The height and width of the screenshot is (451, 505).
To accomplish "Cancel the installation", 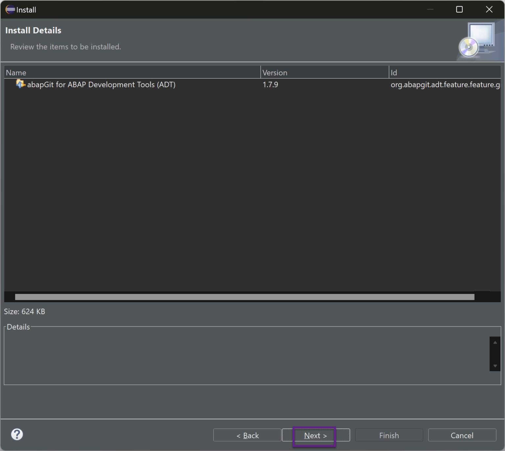I will click(x=462, y=435).
